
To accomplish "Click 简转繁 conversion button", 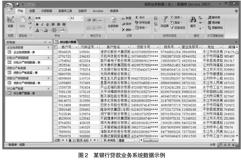I will tap(214, 22).
